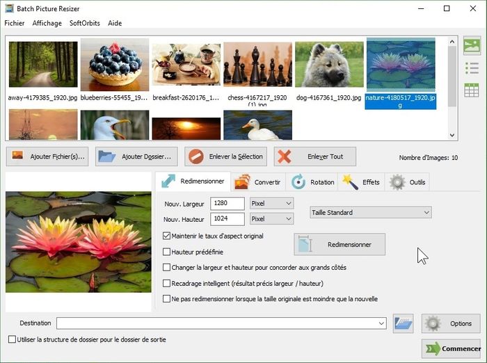
Task: Click the Enlever Tout button
Action: [x=315, y=156]
